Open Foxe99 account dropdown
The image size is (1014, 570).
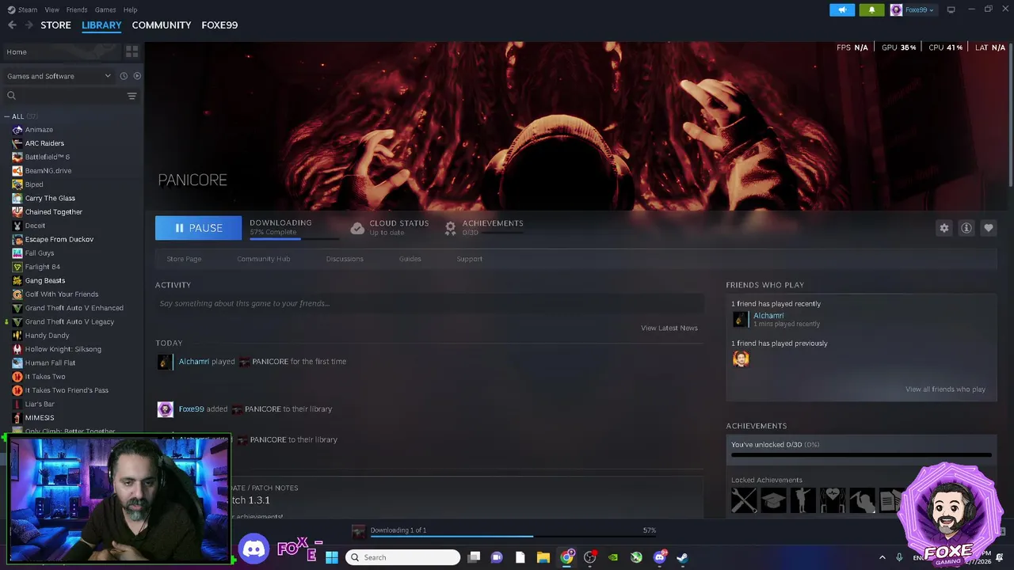pyautogui.click(x=913, y=9)
